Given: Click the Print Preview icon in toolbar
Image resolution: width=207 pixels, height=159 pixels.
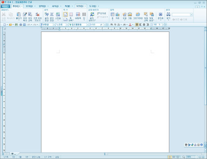Looking at the screenshot, I should [24, 24].
